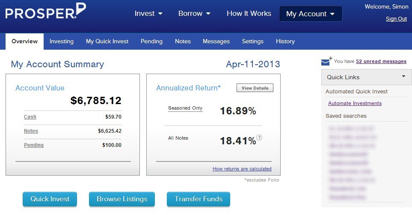Click the Automated Quick Invest heading
Viewport: 412px width, 215px height.
(356, 92)
